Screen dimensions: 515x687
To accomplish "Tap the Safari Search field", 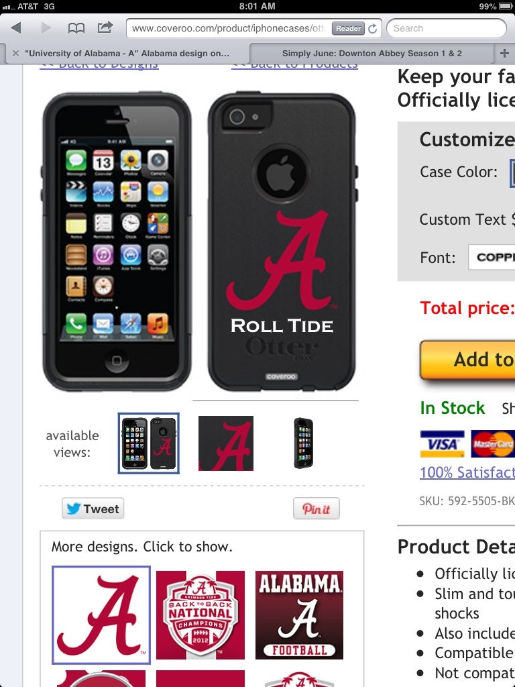I will point(446,28).
